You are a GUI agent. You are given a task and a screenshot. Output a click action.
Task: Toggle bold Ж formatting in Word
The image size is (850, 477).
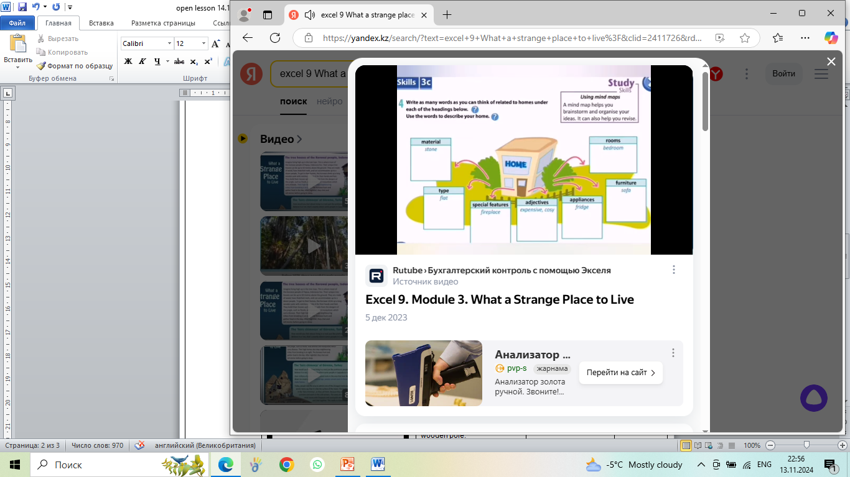(128, 61)
